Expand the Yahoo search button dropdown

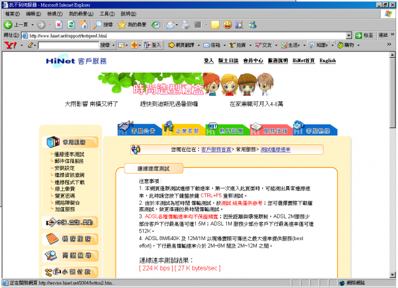coord(113,45)
